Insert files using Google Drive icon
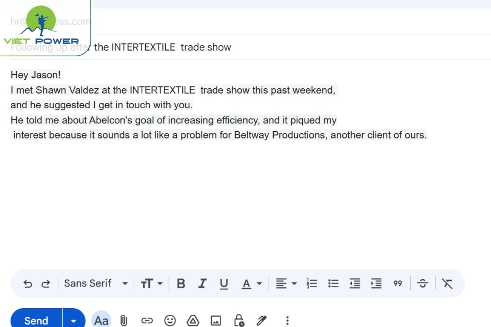 click(x=193, y=320)
